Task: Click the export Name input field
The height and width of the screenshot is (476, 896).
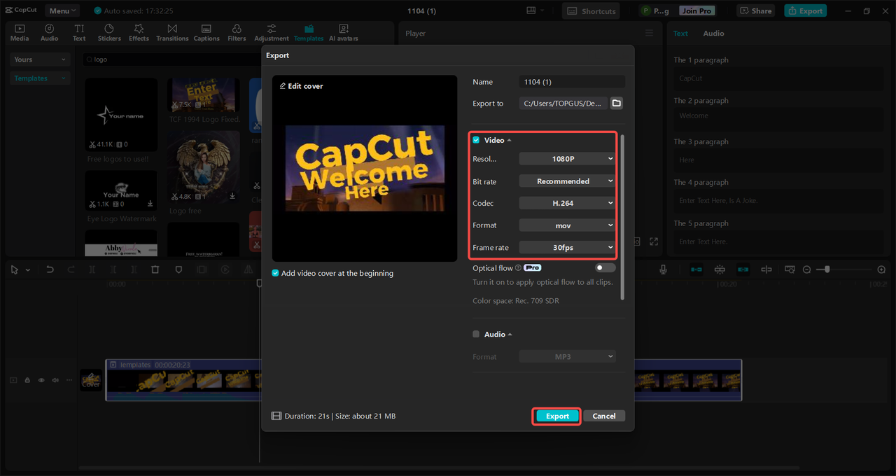Action: pyautogui.click(x=572, y=82)
